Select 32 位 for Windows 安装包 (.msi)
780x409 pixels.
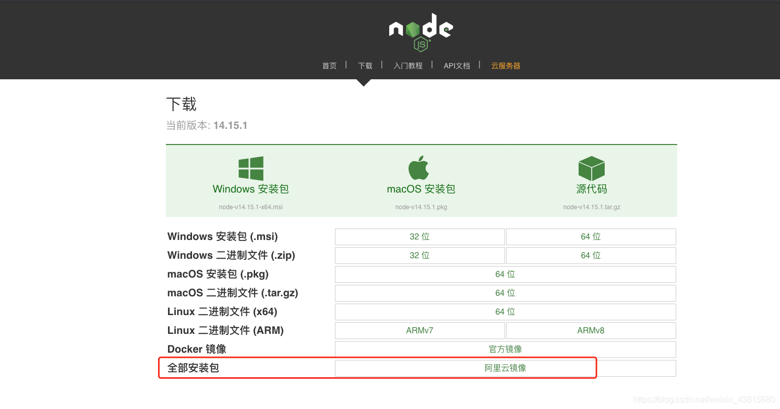pyautogui.click(x=420, y=237)
